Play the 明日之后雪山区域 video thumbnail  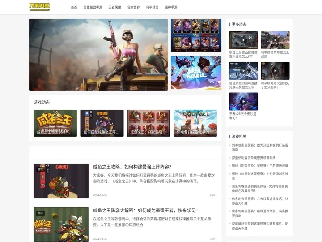243,40
